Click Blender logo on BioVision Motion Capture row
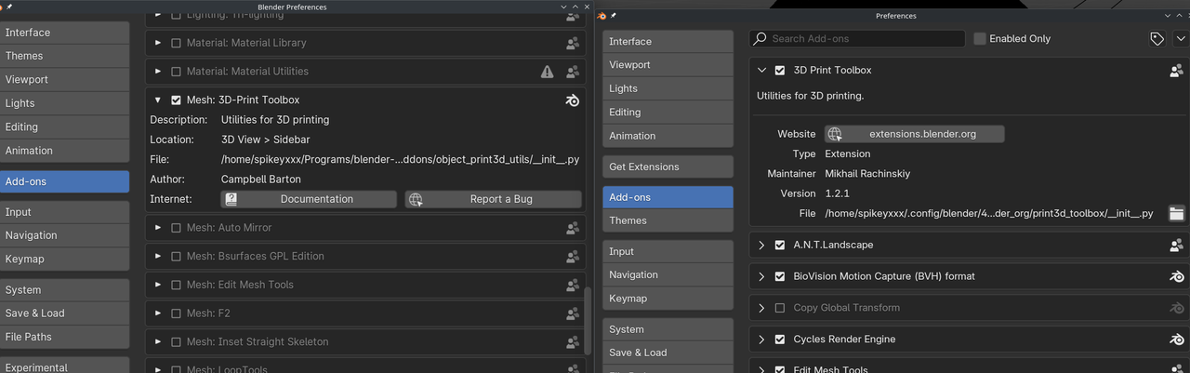This screenshot has width=1190, height=373. pos(1176,276)
